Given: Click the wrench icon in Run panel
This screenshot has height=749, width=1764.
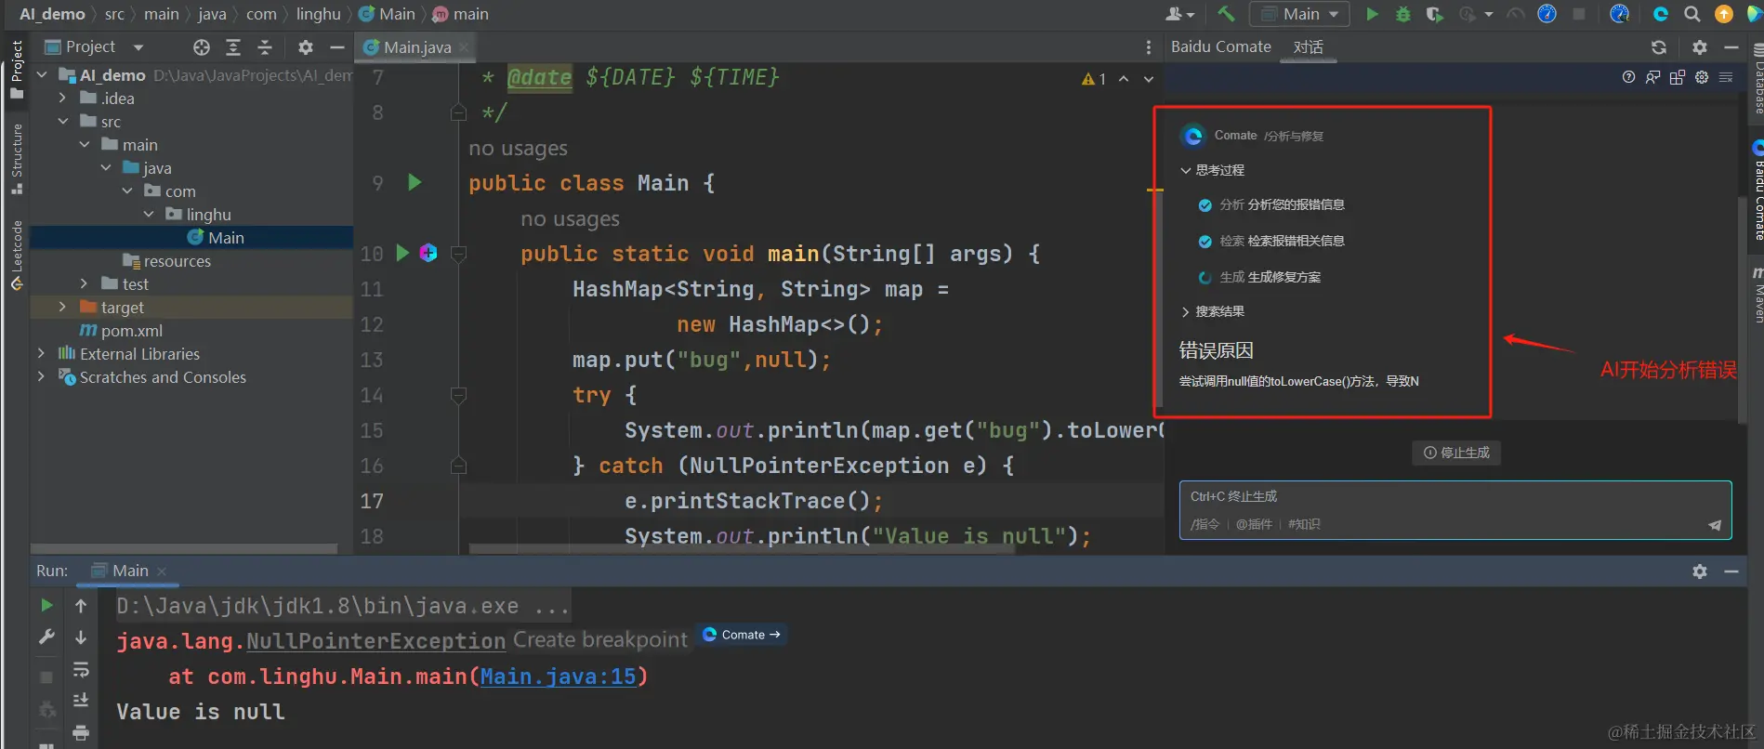Looking at the screenshot, I should coord(46,637).
